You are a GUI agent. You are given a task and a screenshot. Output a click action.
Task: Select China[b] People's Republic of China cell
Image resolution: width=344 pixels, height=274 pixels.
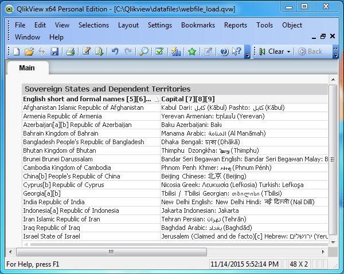[x=91, y=176]
